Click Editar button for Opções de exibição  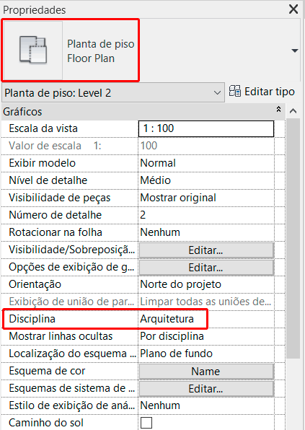(206, 268)
